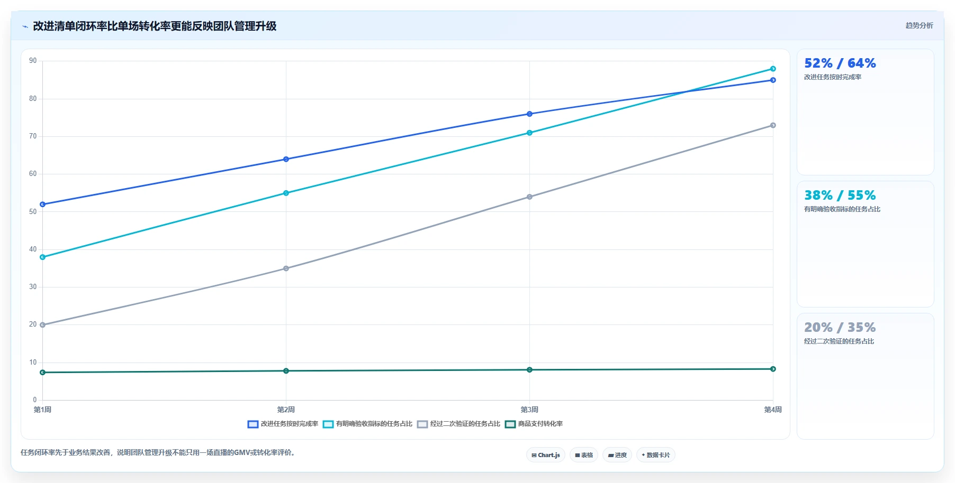955x483 pixels.
Task: Click the 20 y-axis tick label
Action: [x=33, y=324]
